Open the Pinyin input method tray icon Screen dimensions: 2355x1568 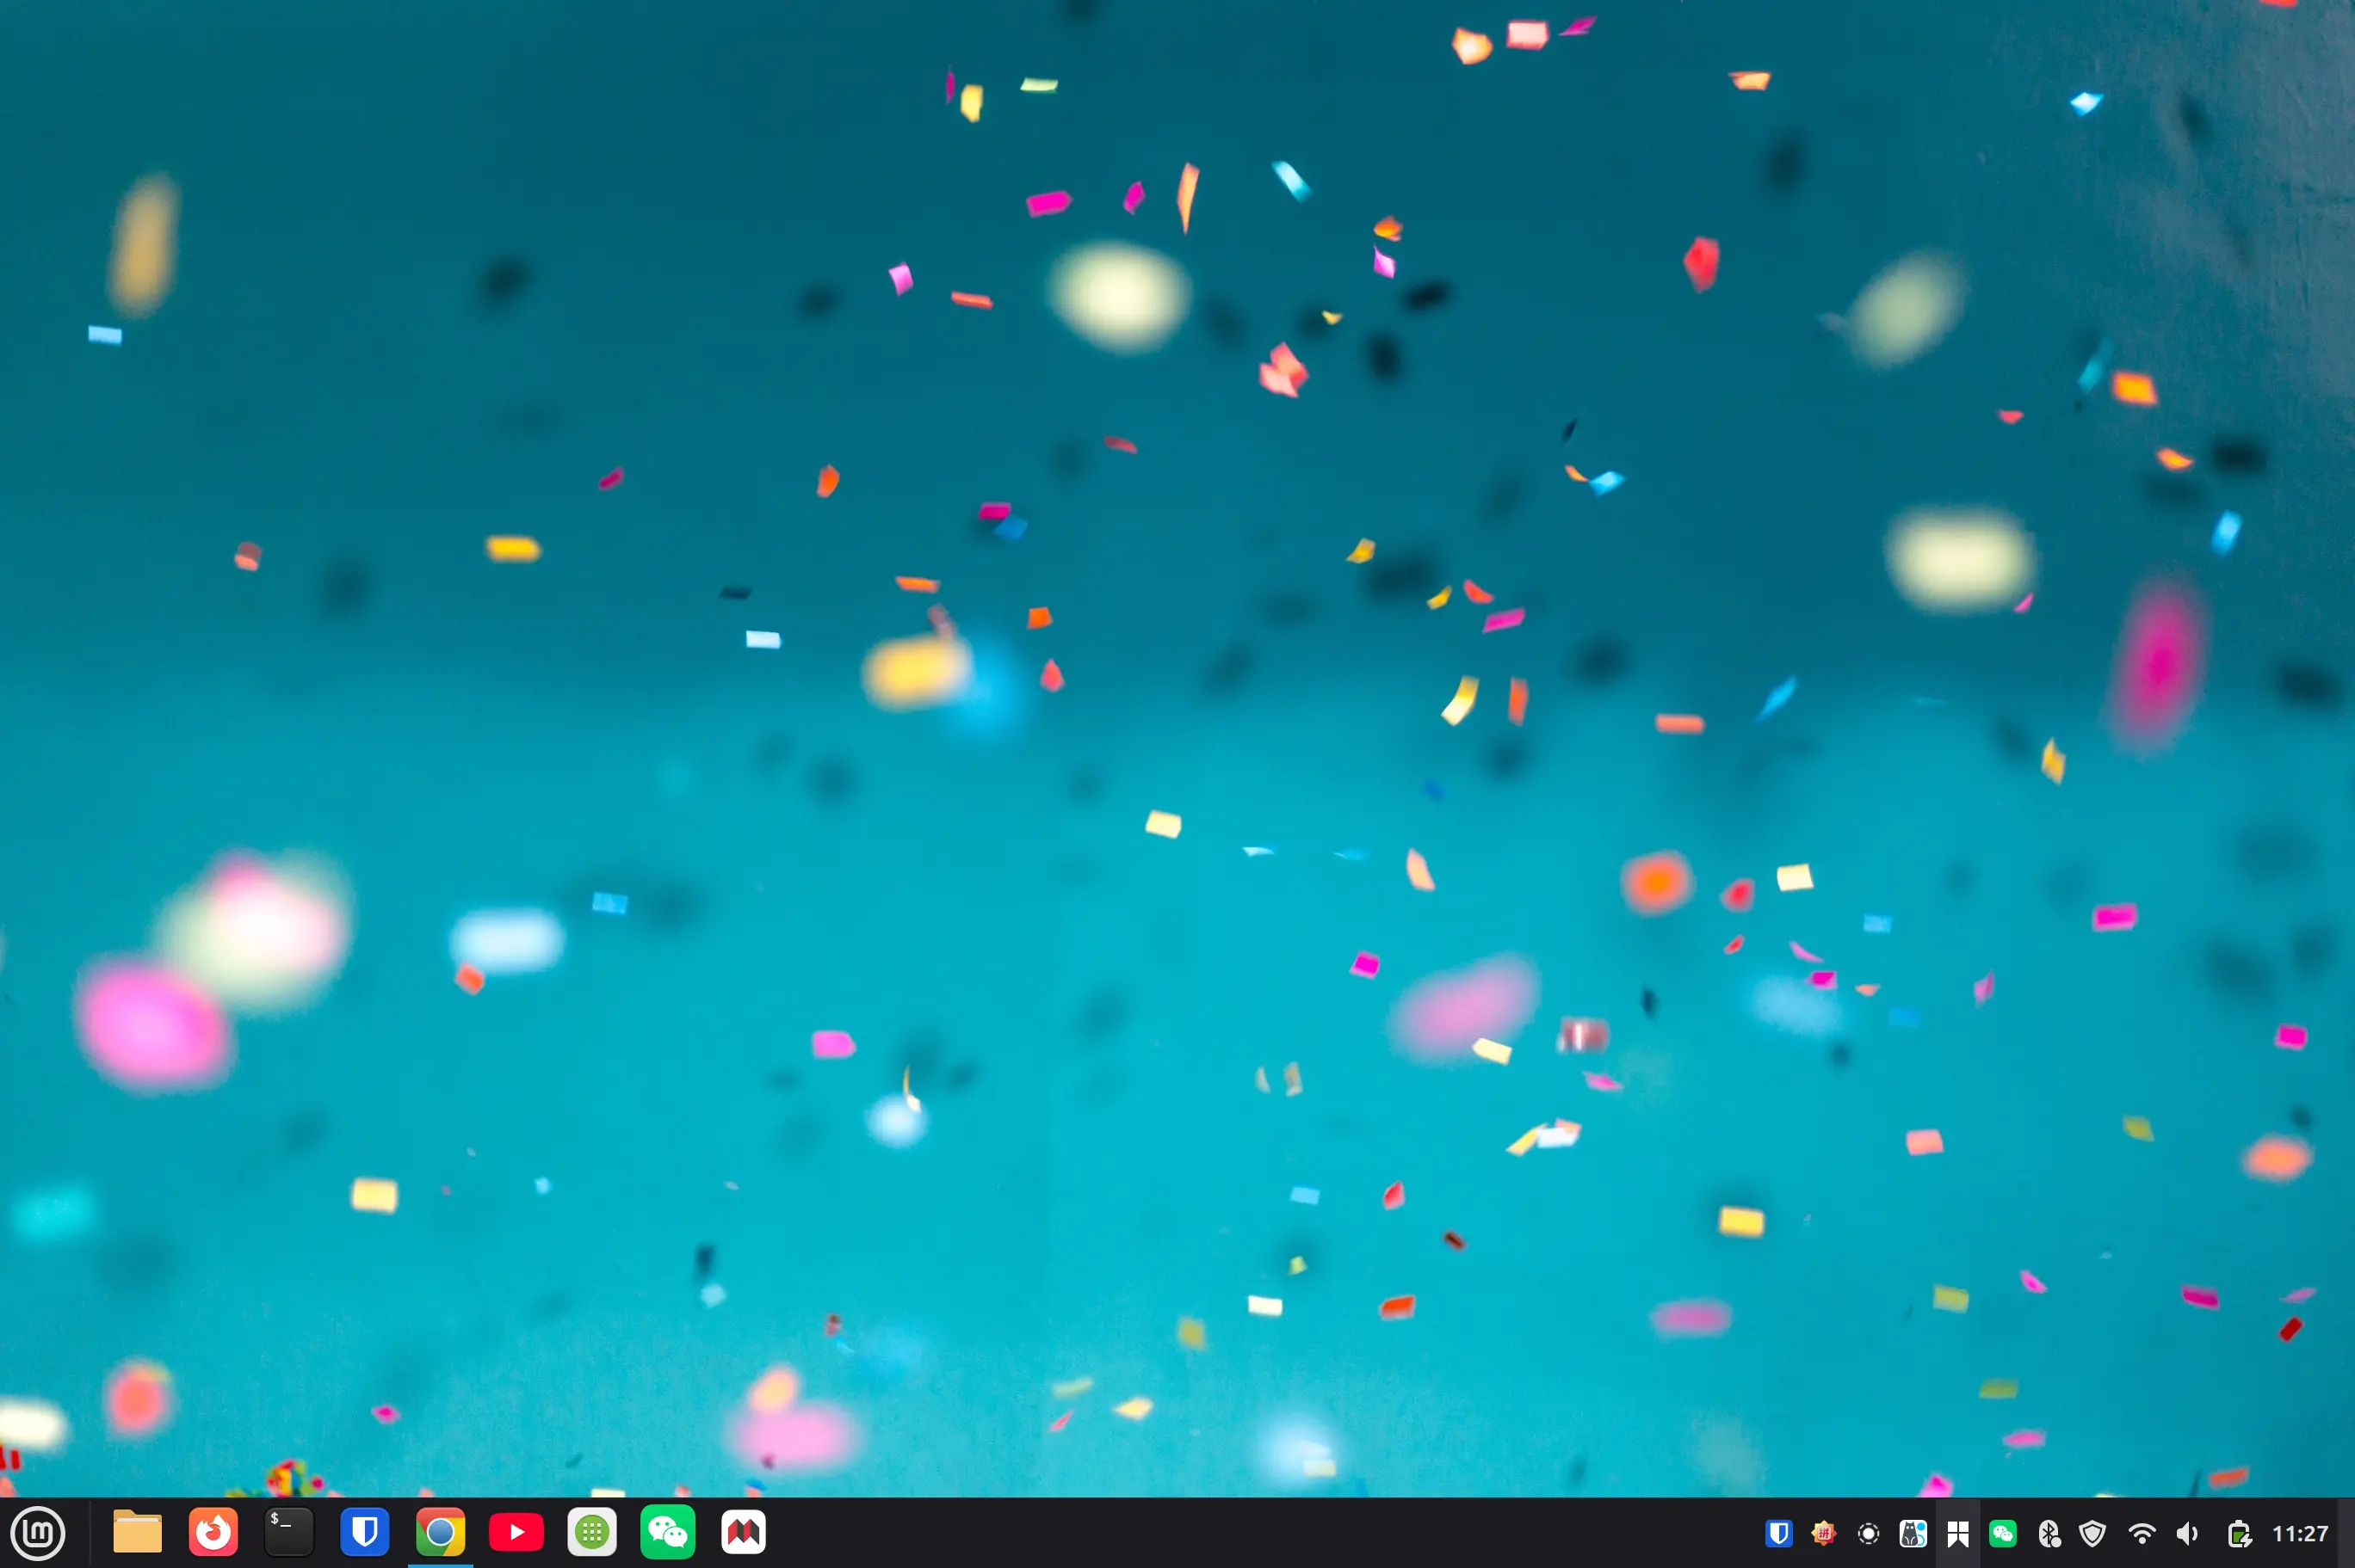tap(1823, 1534)
